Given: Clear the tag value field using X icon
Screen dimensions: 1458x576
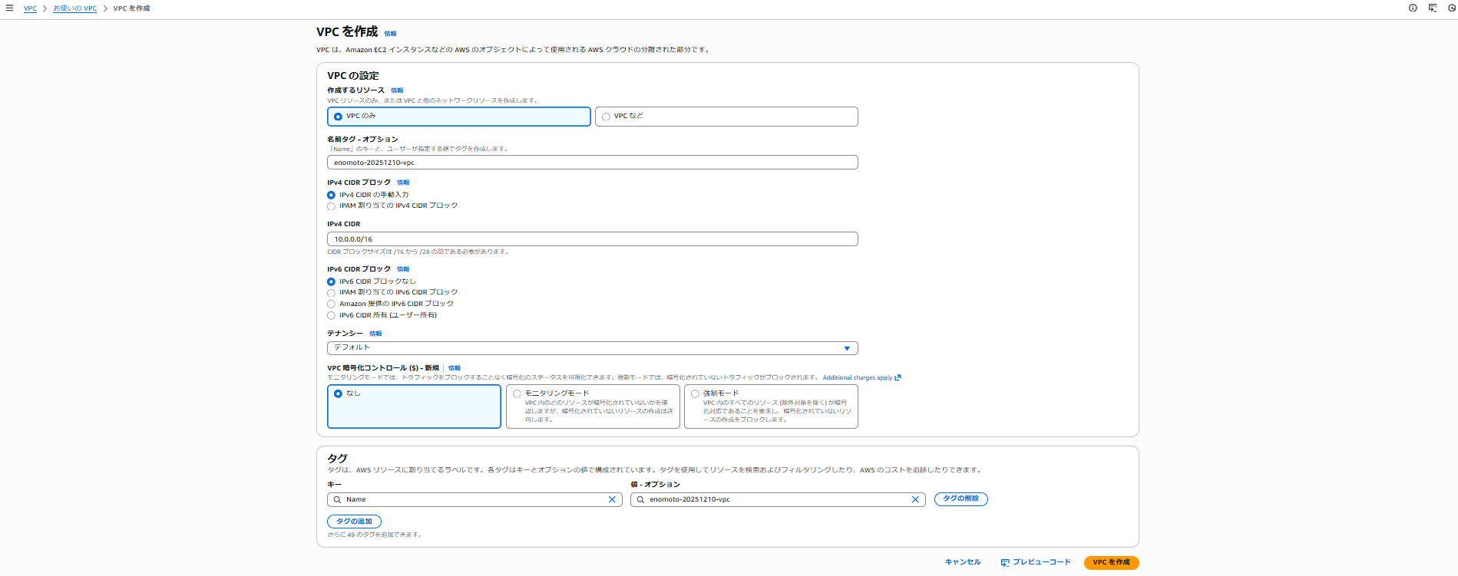Looking at the screenshot, I should [915, 499].
